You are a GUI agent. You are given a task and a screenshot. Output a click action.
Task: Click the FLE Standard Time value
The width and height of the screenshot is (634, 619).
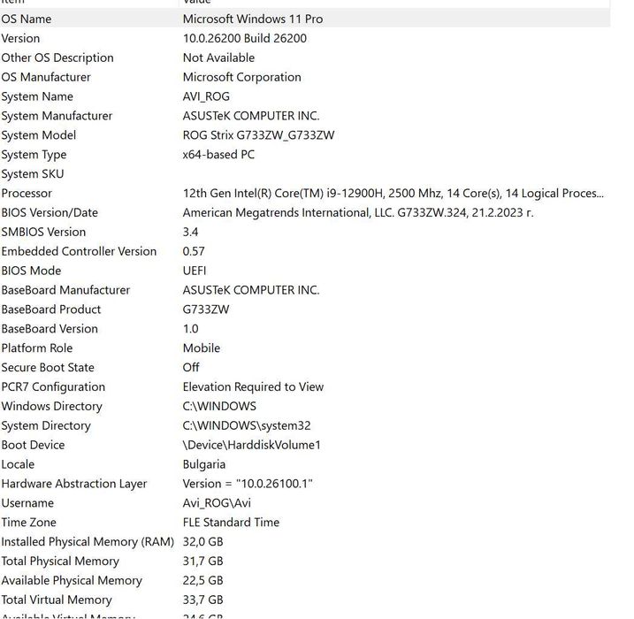(x=231, y=523)
